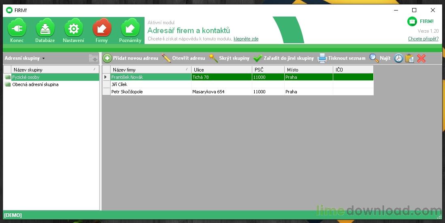The image size is (445, 223).
Task: Click the Praha cell for Petr Skočdopole
Action: point(309,92)
